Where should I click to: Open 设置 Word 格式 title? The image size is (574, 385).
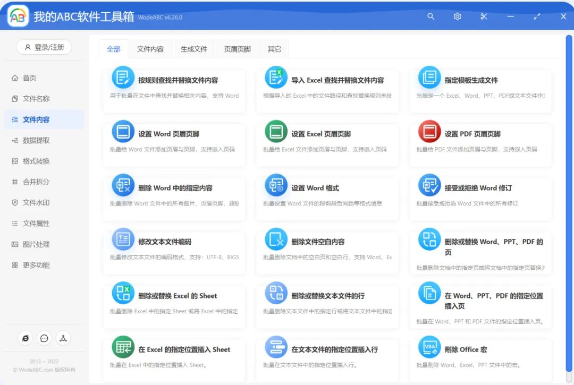315,189
